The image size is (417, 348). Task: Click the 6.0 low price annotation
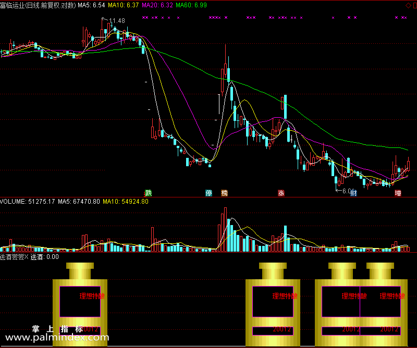point(347,191)
